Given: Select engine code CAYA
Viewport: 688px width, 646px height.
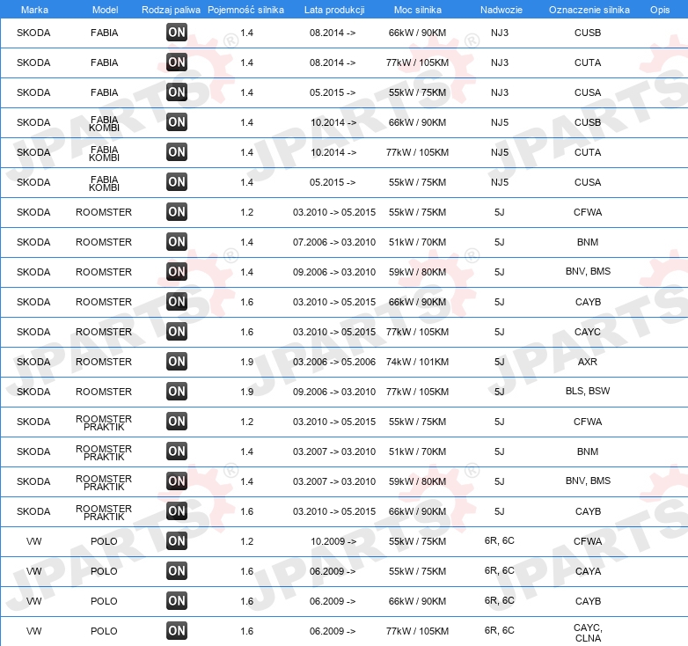Looking at the screenshot, I should tap(588, 571).
